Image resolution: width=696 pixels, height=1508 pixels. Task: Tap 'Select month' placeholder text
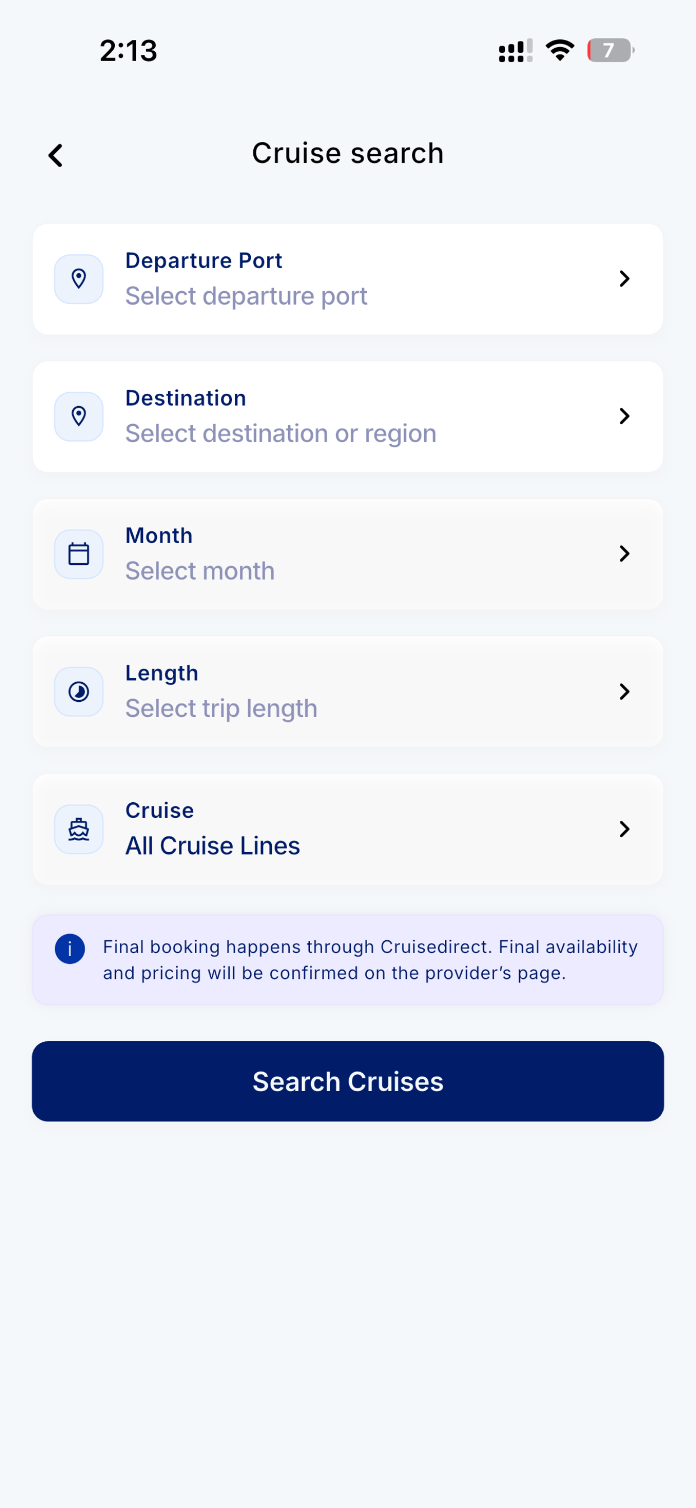[200, 571]
